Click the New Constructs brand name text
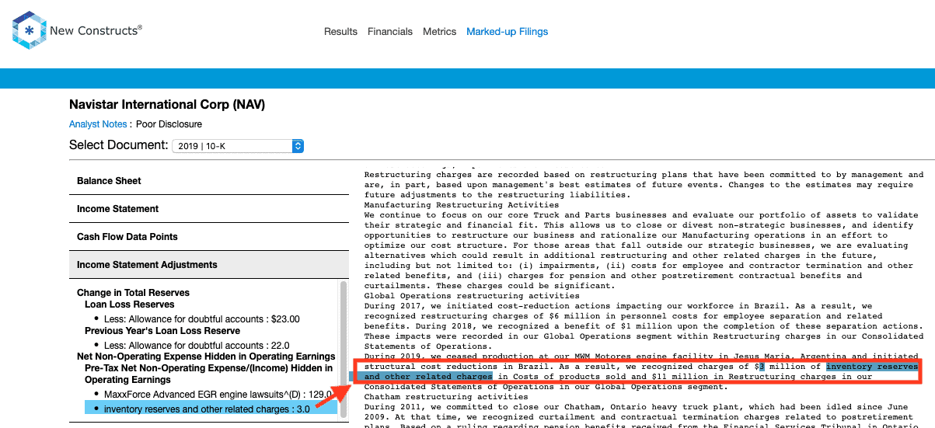Screen dimensions: 935x428 pyautogui.click(x=96, y=32)
